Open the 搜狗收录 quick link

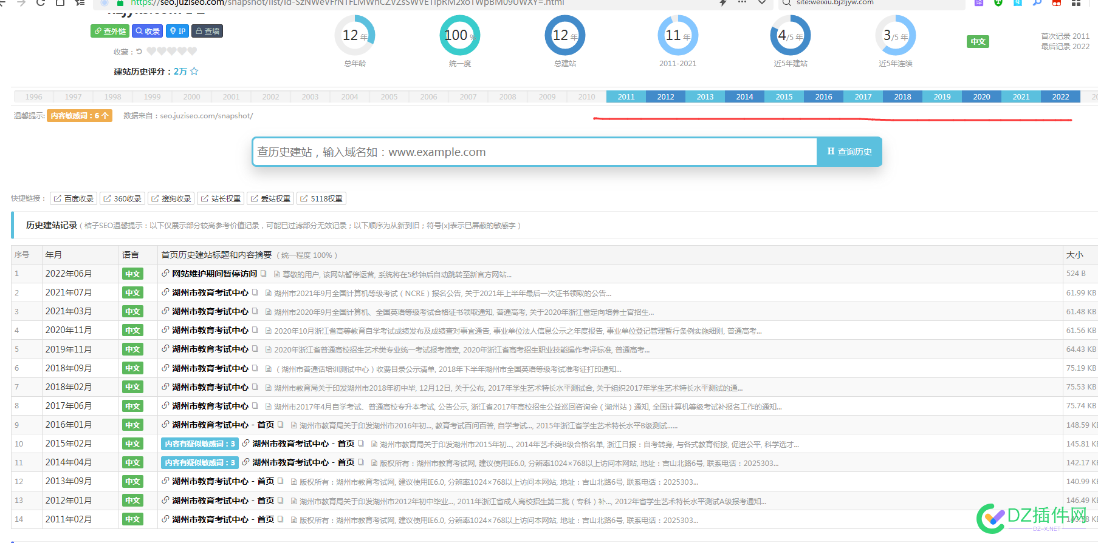point(171,198)
